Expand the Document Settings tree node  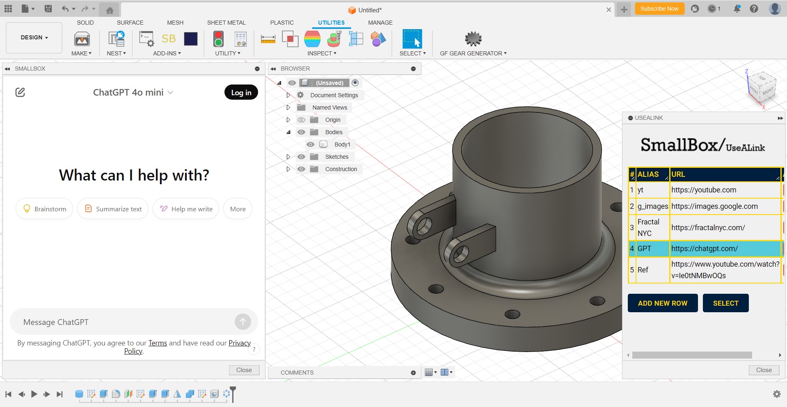click(288, 95)
